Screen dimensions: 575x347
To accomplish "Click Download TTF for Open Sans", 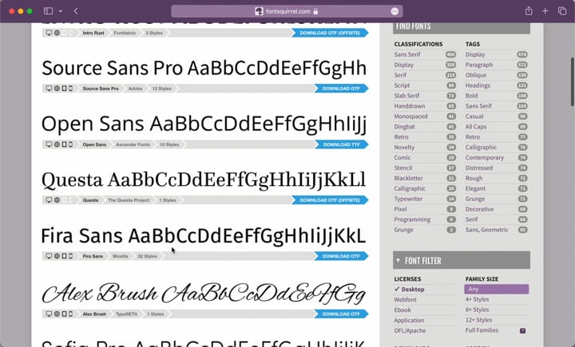I will click(x=341, y=144).
